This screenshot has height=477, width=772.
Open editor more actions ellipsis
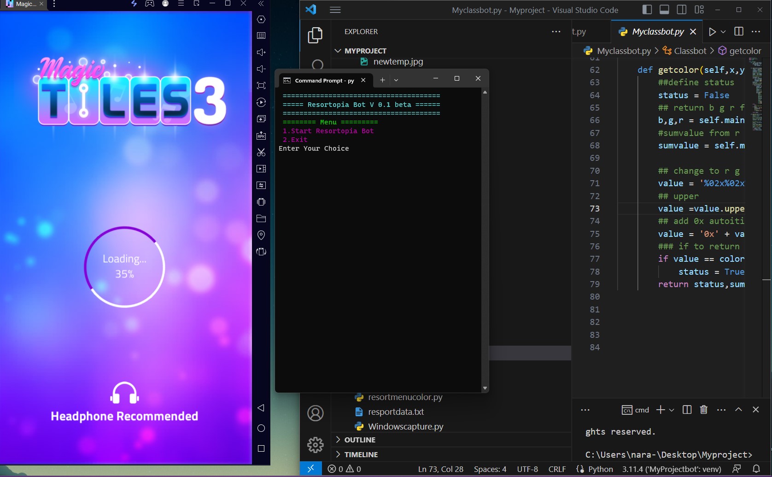point(756,31)
